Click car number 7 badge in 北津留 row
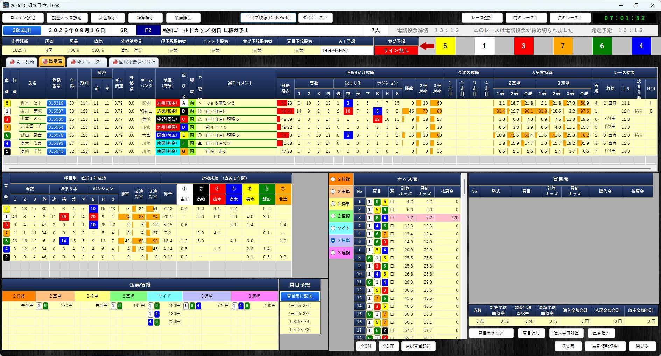The image size is (661, 356). click(x=7, y=127)
